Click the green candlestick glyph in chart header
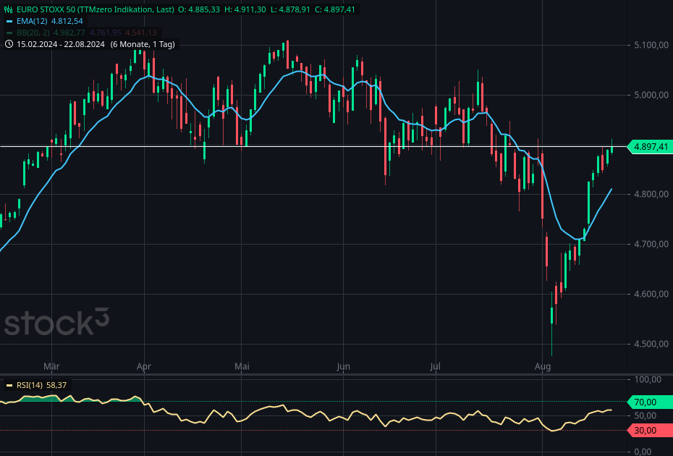673x456 pixels. coord(8,9)
